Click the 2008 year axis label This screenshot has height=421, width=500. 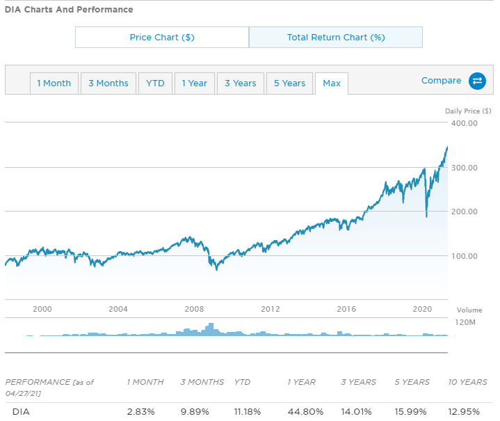coord(194,309)
